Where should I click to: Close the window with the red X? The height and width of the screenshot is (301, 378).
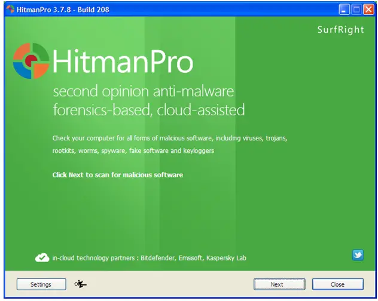pos(368,10)
